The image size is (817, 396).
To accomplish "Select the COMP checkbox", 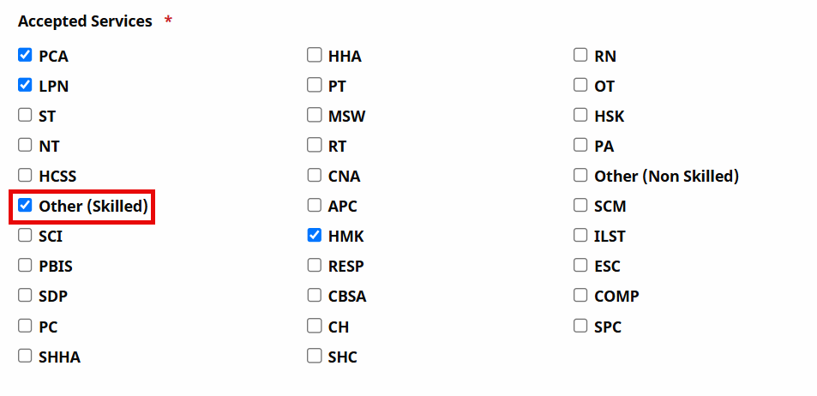I will coord(580,296).
